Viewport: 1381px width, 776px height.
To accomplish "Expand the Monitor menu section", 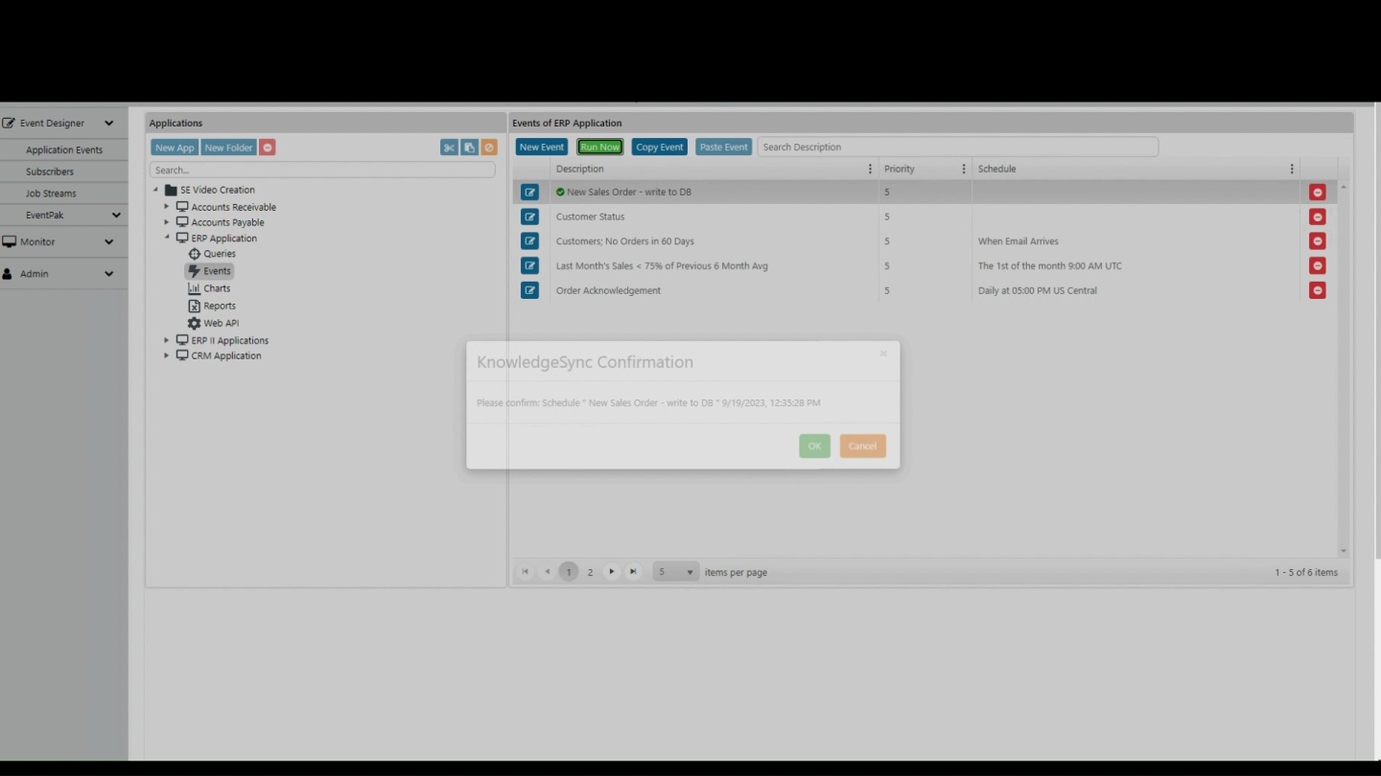I will 108,242.
